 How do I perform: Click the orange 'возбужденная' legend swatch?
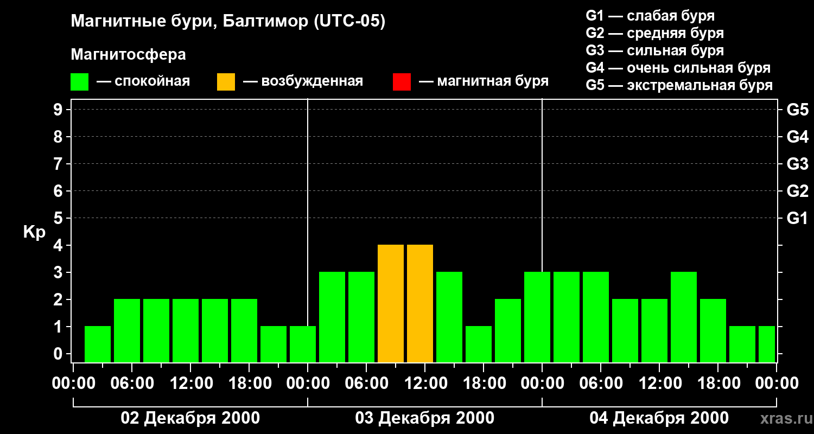coord(226,81)
